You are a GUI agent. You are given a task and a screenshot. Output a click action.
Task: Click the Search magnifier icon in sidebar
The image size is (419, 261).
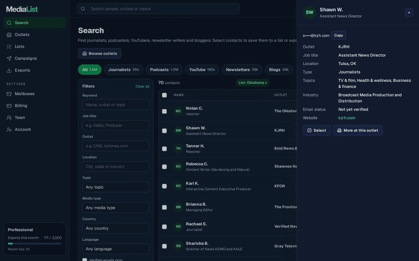click(9, 23)
